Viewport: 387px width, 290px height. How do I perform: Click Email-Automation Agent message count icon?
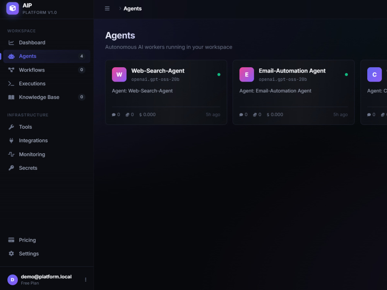[241, 115]
